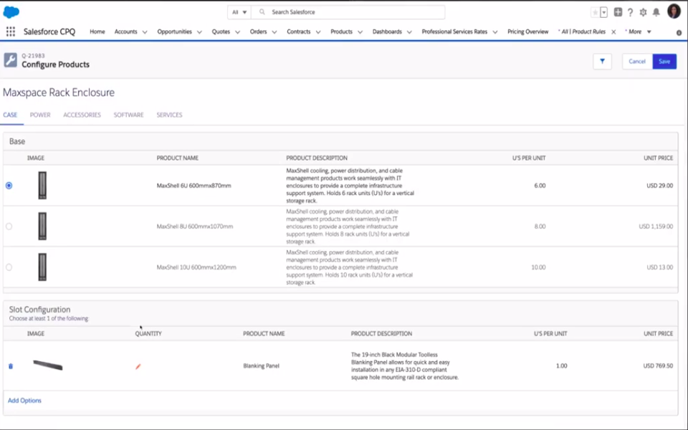Image resolution: width=688 pixels, height=430 pixels.
Task: Expand the Contracts nav dropdown chevron
Action: (x=318, y=32)
